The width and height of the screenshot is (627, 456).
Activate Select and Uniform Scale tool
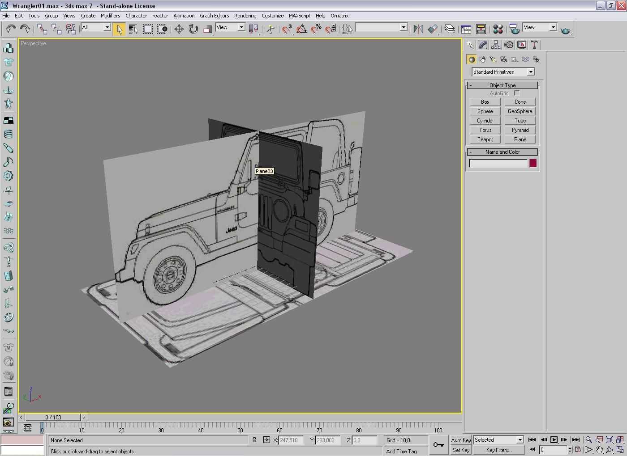coord(207,29)
